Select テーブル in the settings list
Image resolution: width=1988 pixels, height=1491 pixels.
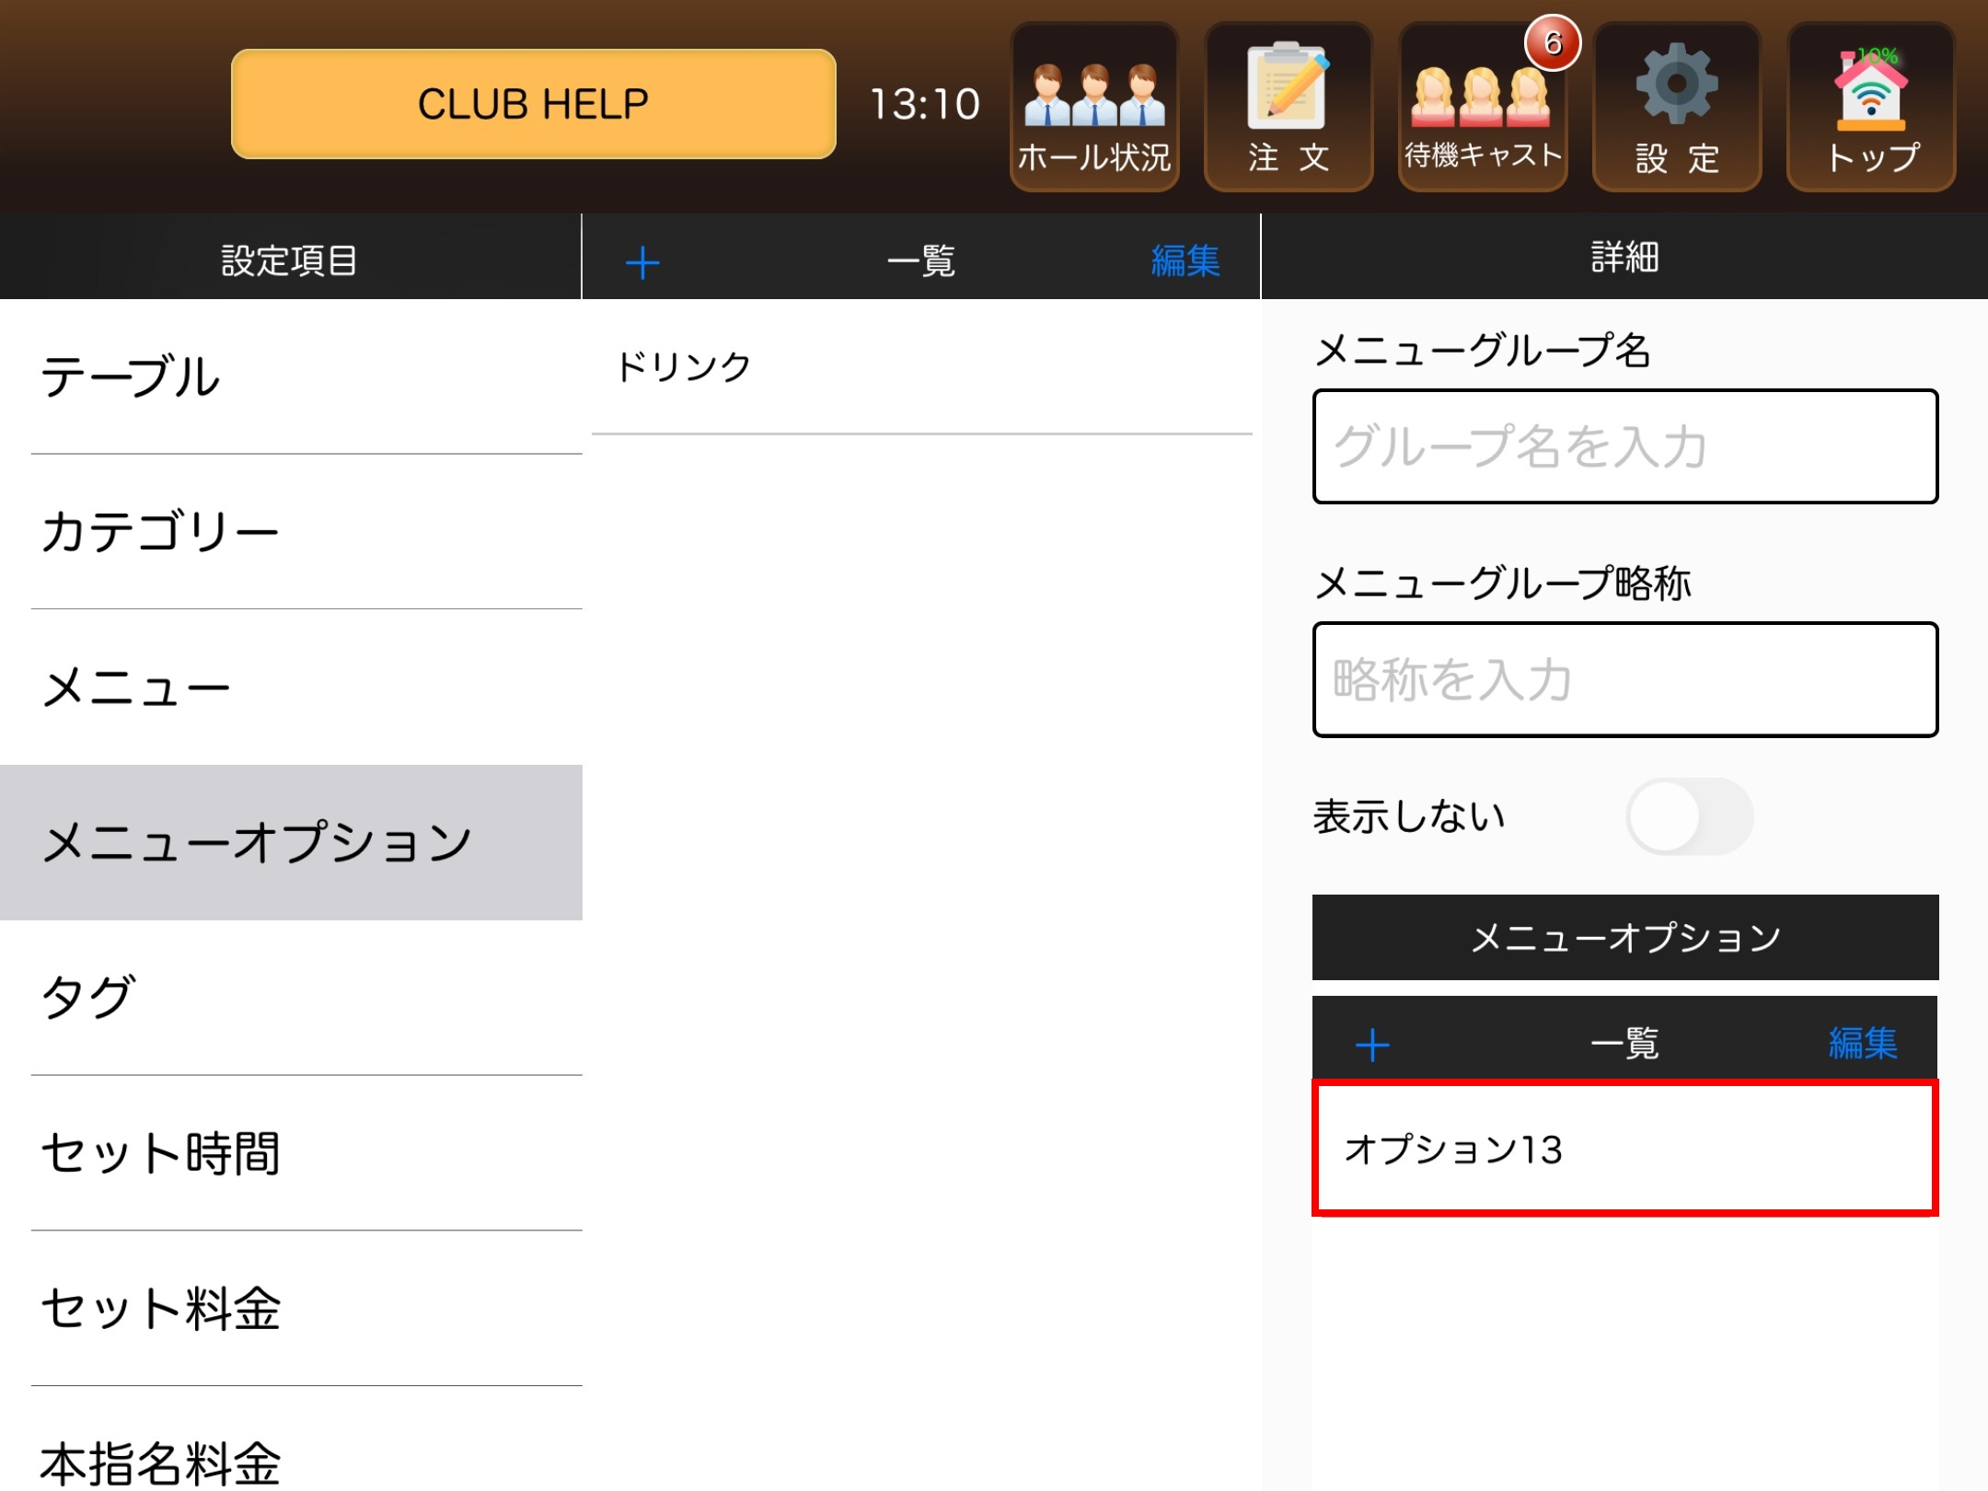coord(292,376)
